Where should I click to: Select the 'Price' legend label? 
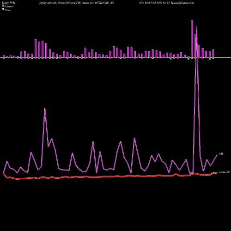point(7,10)
